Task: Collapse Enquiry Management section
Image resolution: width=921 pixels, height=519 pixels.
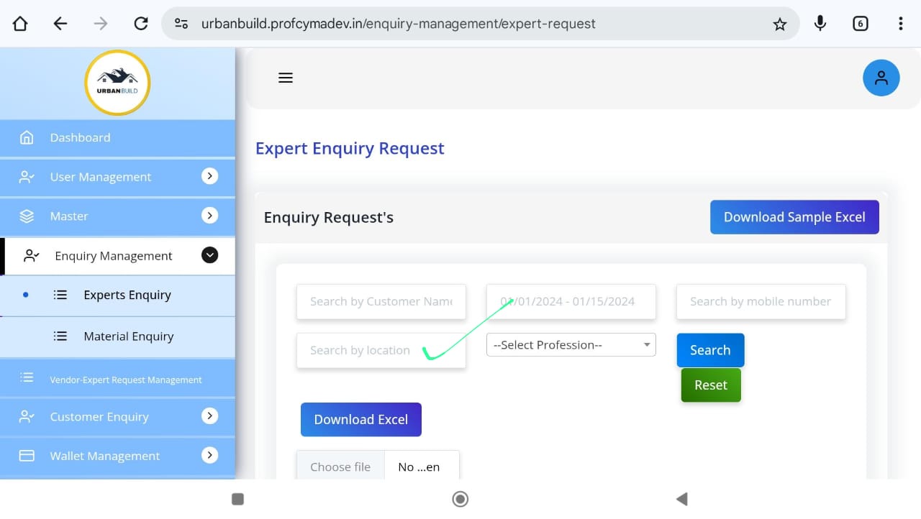Action: [x=209, y=255]
